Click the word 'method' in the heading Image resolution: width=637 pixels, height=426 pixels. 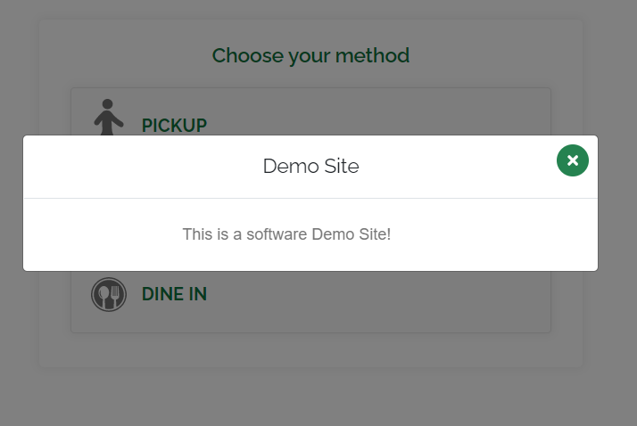(x=373, y=55)
